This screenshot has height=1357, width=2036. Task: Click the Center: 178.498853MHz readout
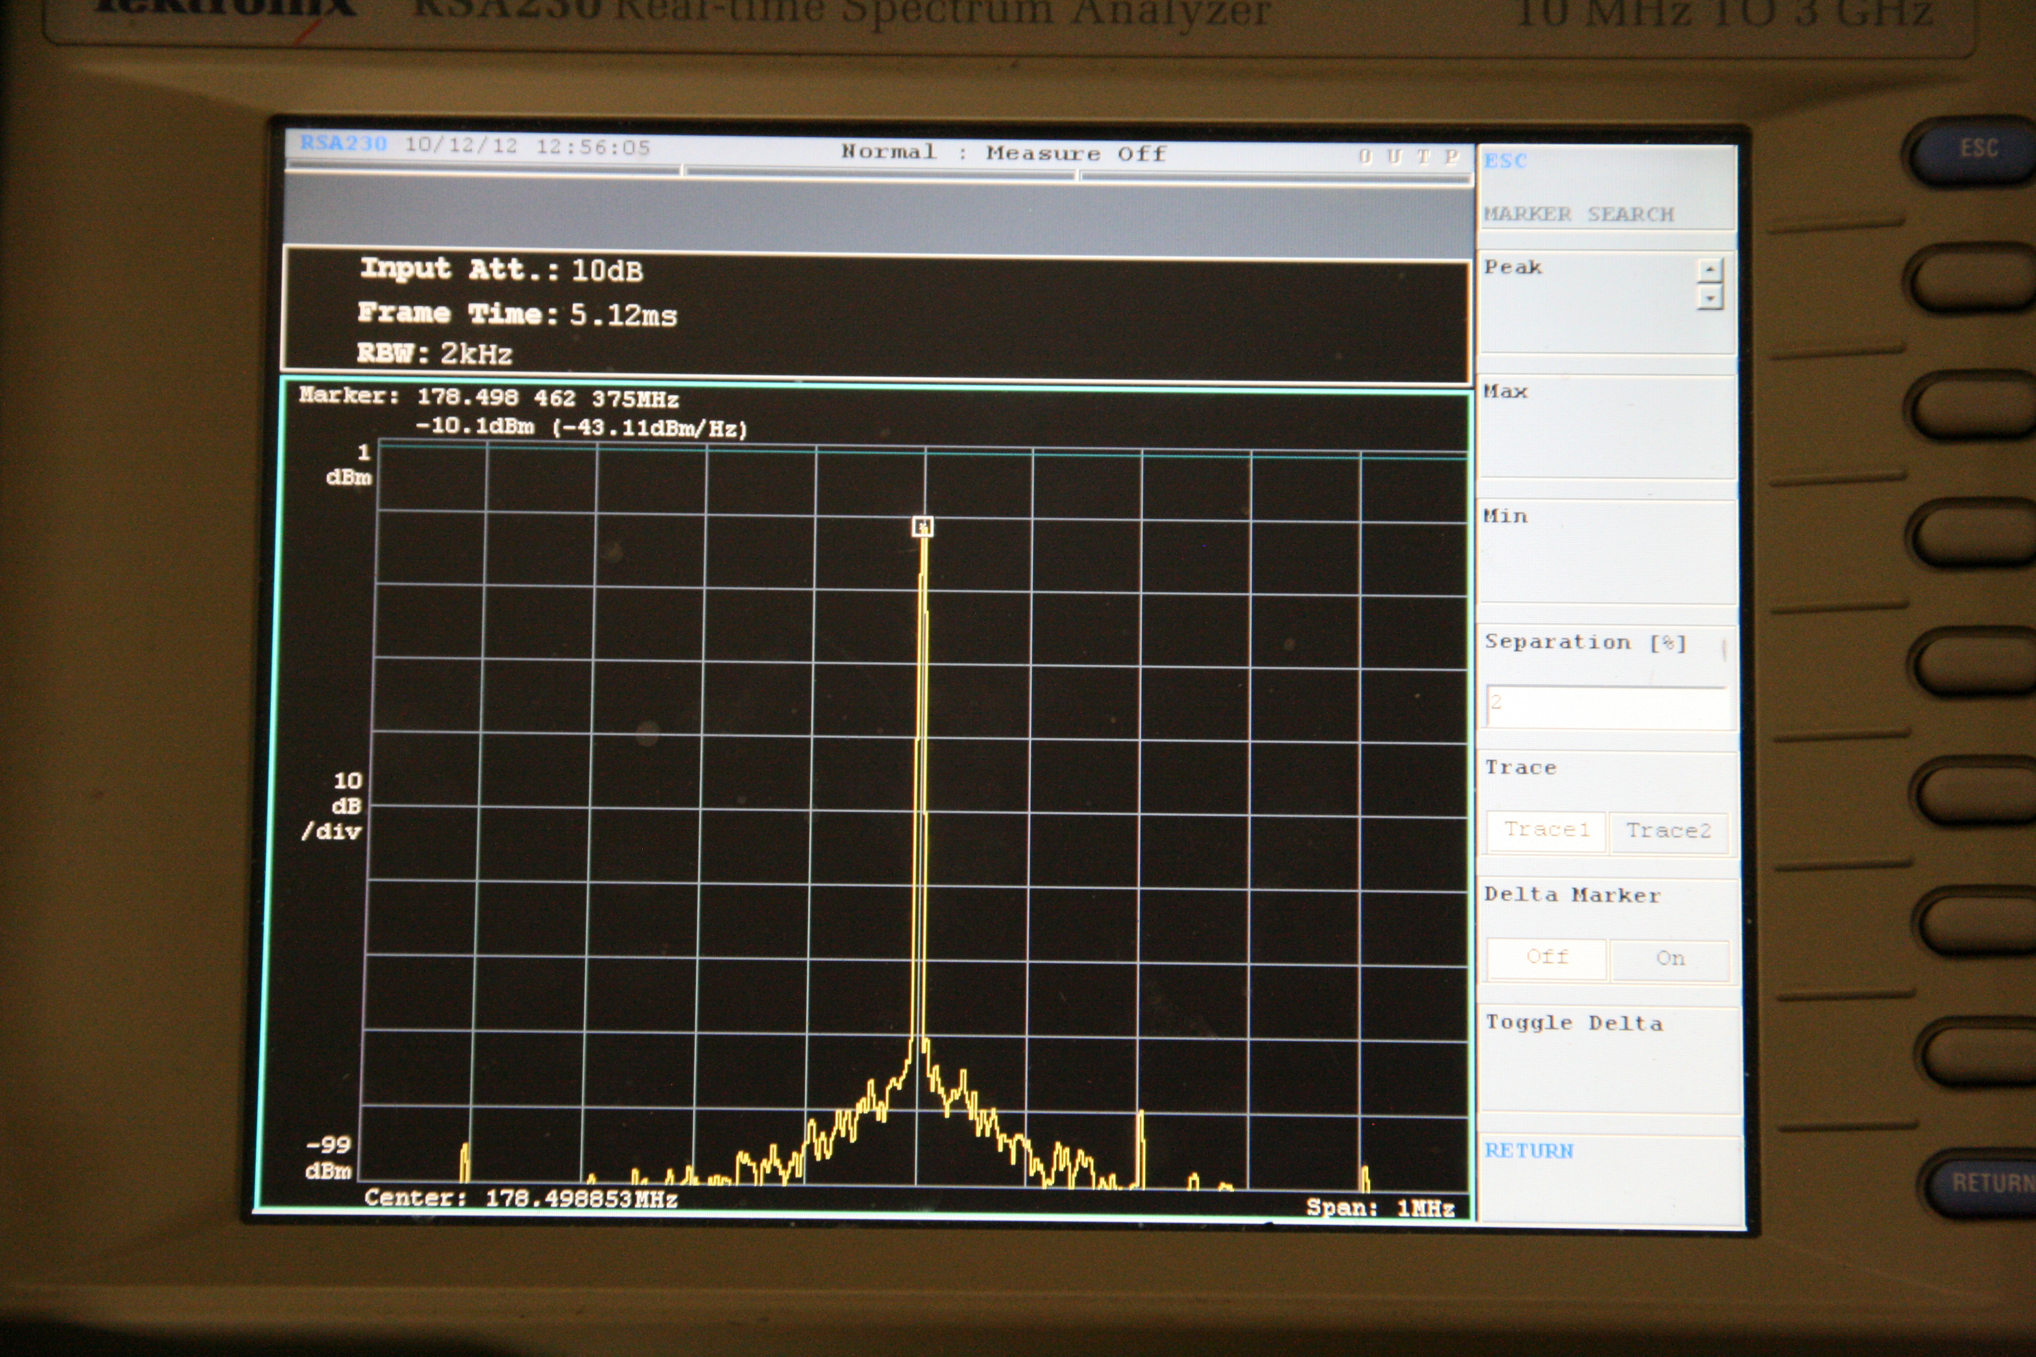[x=520, y=1198]
